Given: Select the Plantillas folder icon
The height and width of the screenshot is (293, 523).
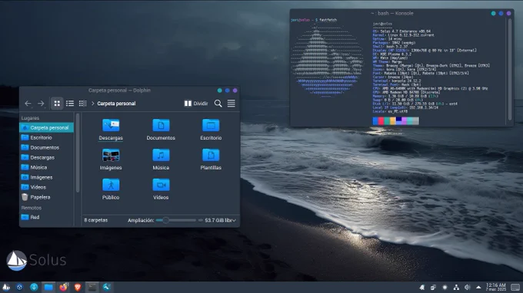Looking at the screenshot, I should click(211, 155).
